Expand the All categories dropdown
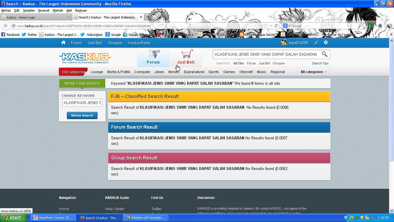This screenshot has width=394, height=222. [x=313, y=72]
